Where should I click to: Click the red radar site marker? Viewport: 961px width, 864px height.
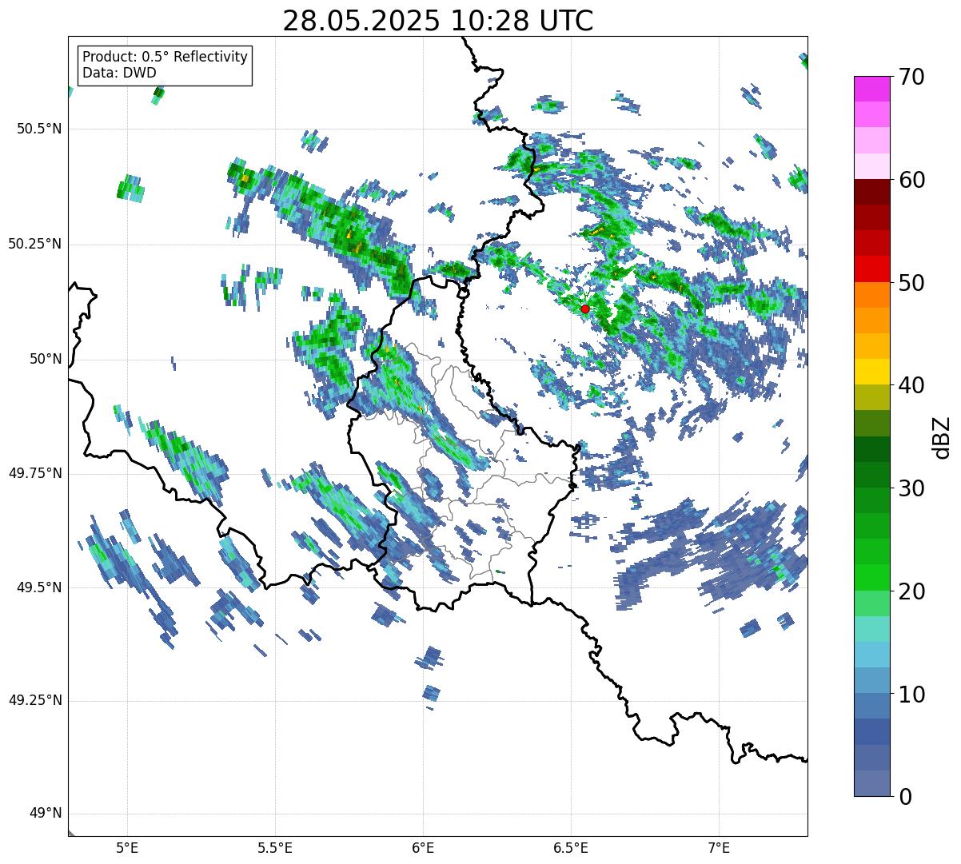(585, 309)
